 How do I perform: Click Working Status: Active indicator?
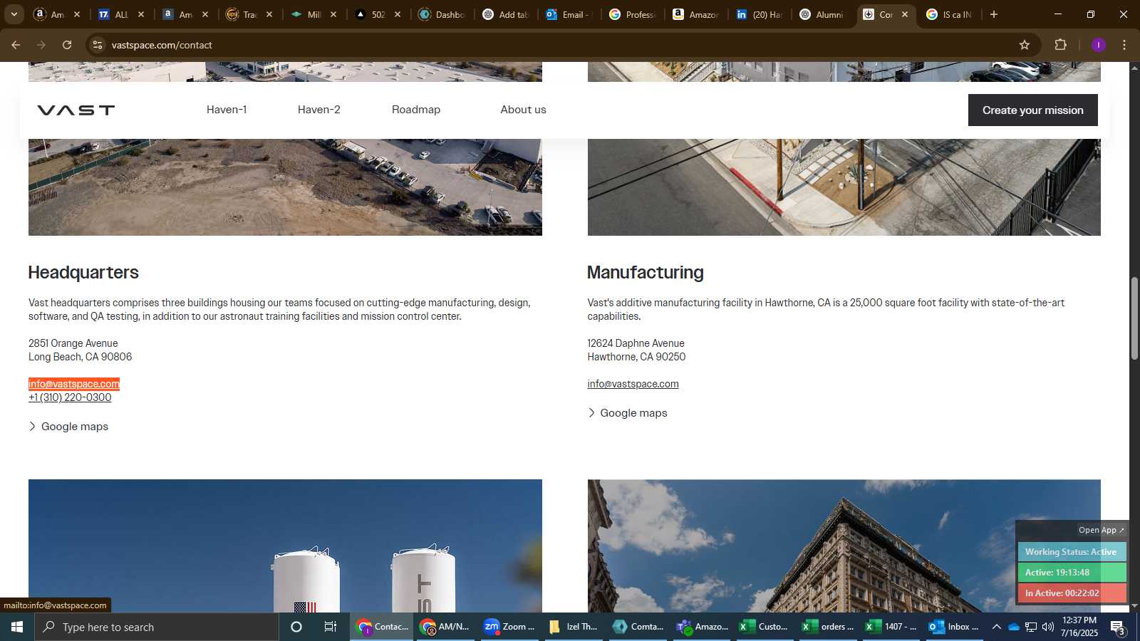1071,552
